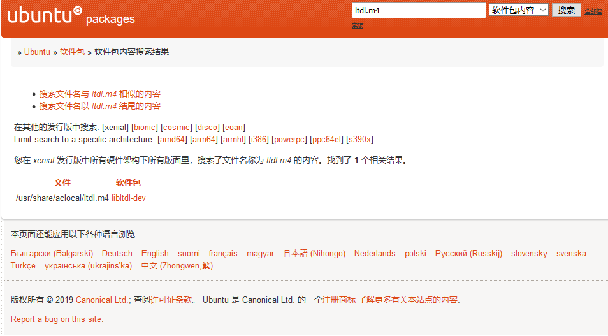Open the small link below the search field
The height and width of the screenshot is (336, 608).
[358, 26]
